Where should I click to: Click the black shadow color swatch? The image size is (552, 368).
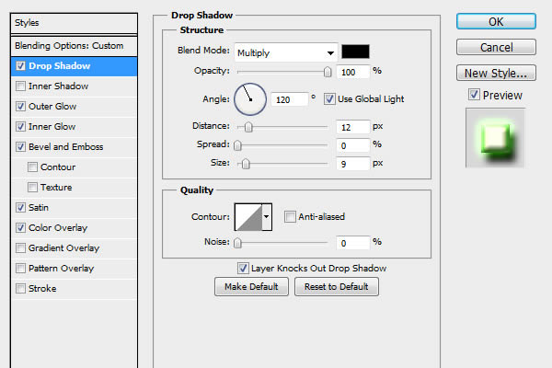[x=355, y=52]
